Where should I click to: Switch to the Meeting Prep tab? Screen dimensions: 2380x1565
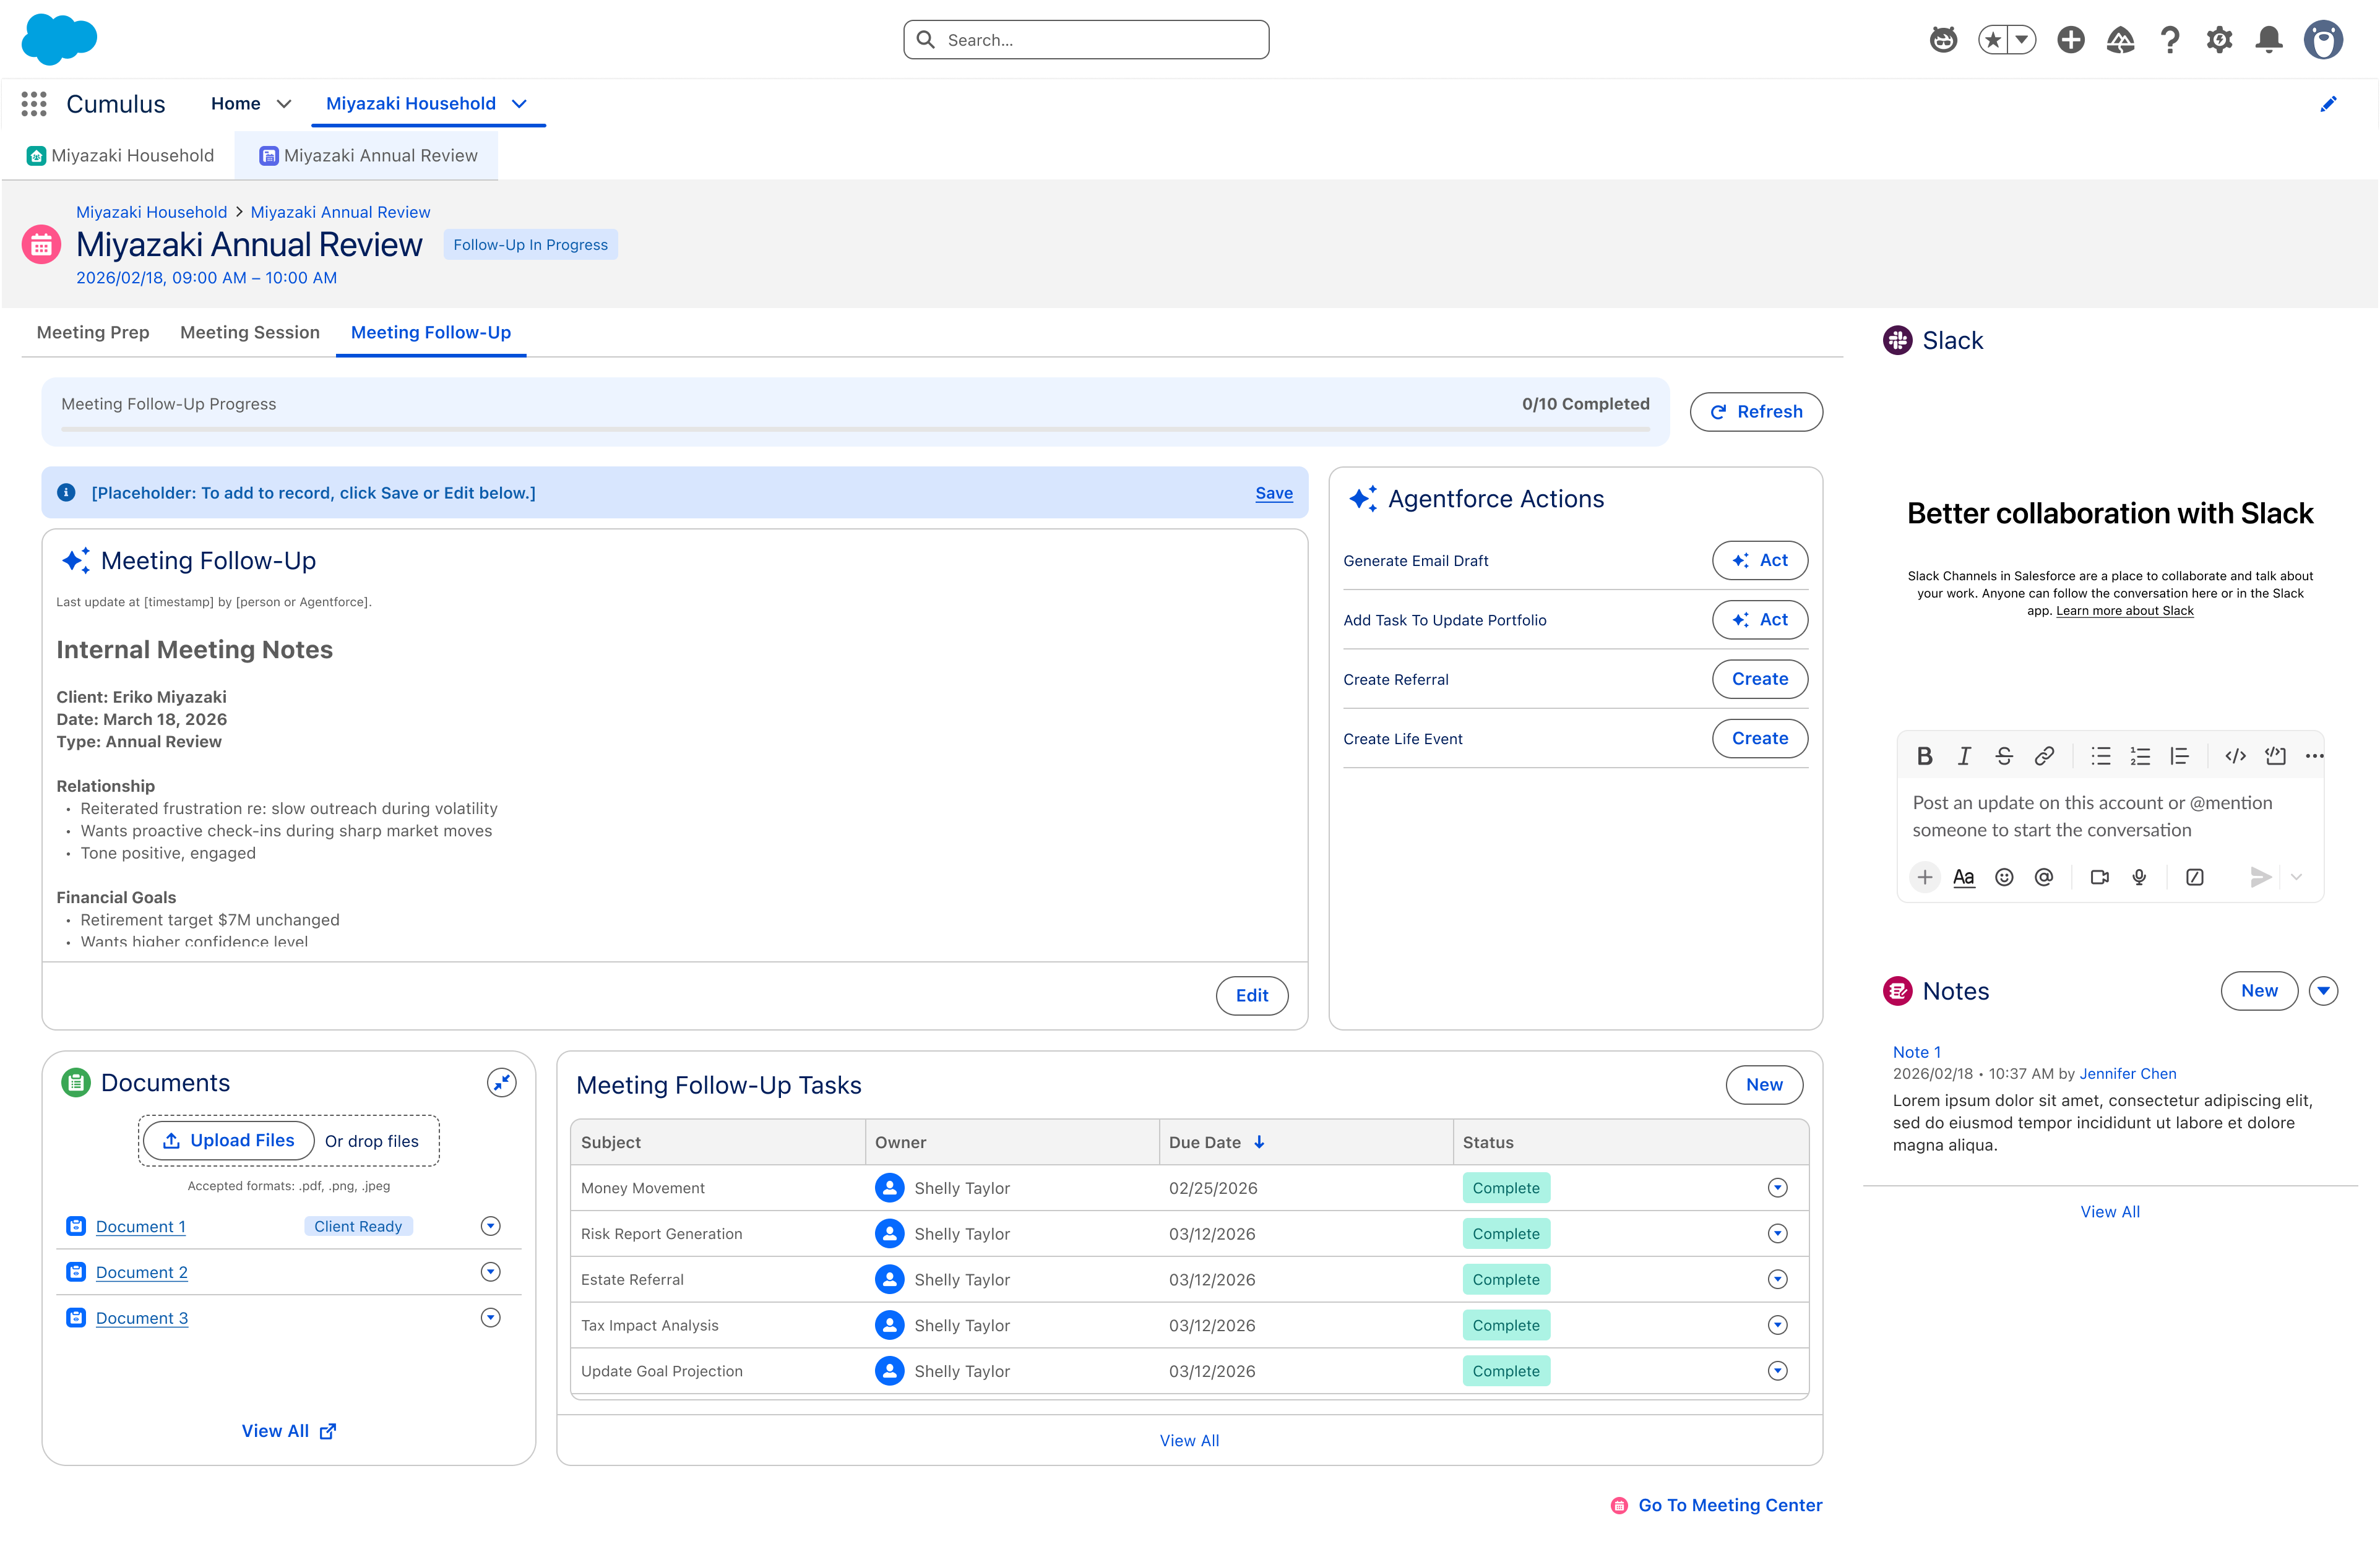(x=93, y=333)
